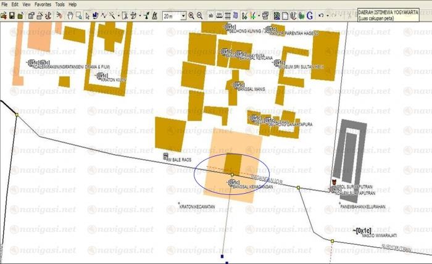
Task: Click the blue G toolbar icon
Action: point(309,15)
